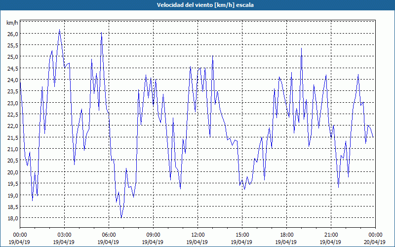The height and width of the screenshot is (247, 395).
Task: Select the 24,0 y-axis label
Action: (13, 80)
